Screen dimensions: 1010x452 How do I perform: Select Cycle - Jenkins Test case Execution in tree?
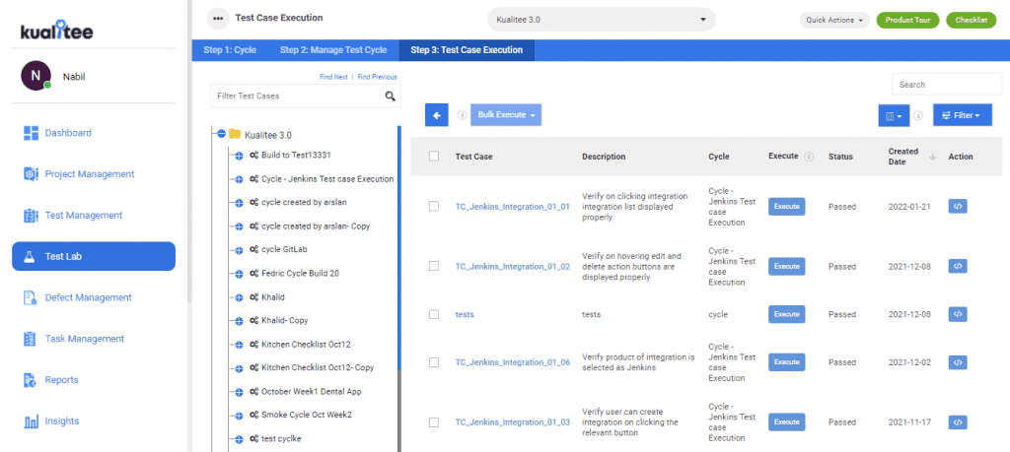[x=327, y=179]
